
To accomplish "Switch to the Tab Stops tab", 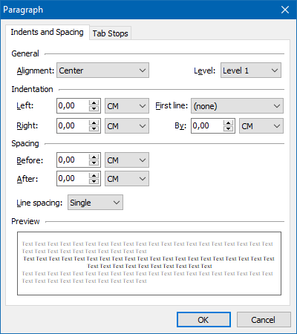I will tap(110, 33).
